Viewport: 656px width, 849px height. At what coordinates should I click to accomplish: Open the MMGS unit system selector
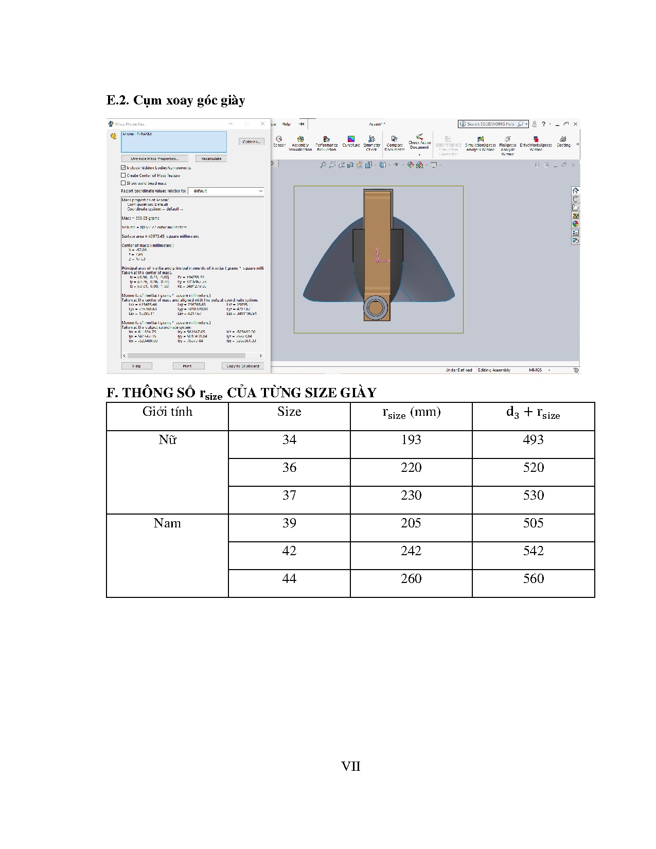[549, 370]
